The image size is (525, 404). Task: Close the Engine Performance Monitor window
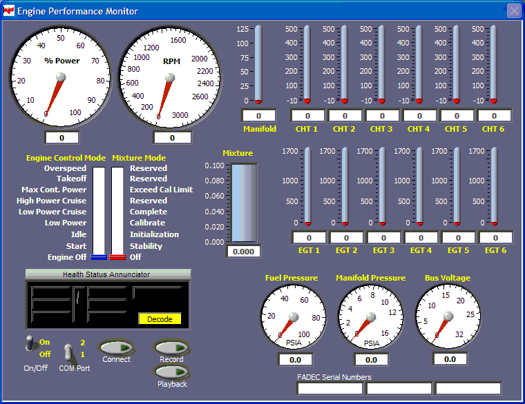click(514, 10)
